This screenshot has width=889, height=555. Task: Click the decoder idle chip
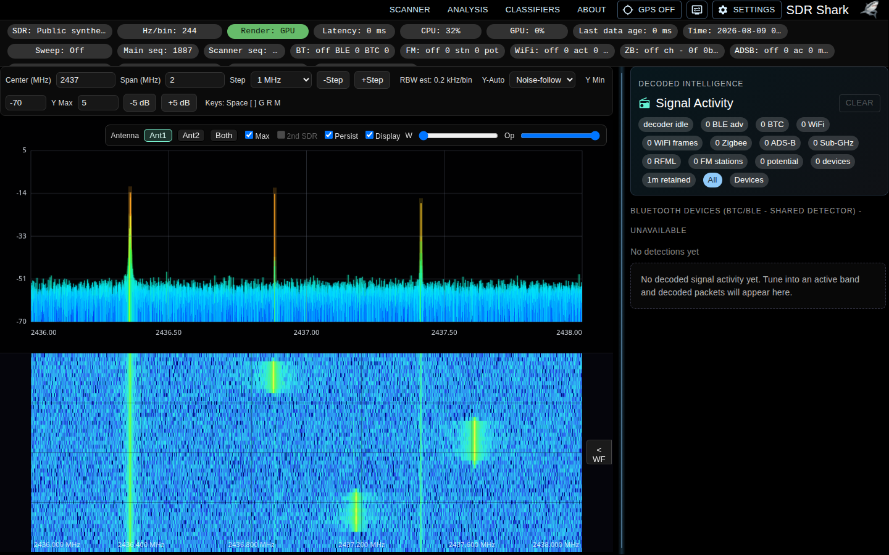pos(666,125)
